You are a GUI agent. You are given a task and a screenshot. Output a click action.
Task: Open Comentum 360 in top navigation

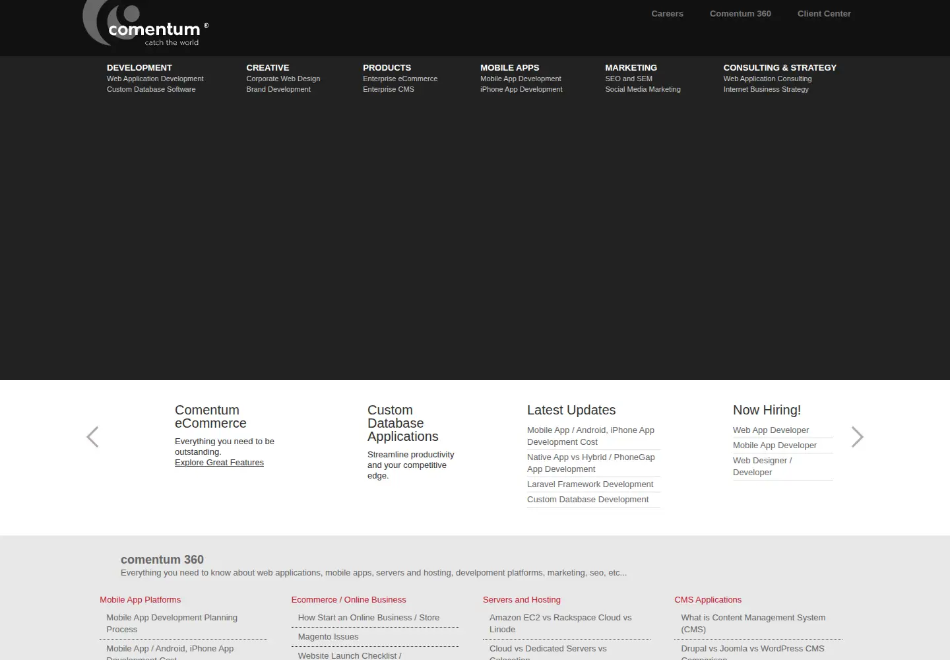[740, 14]
